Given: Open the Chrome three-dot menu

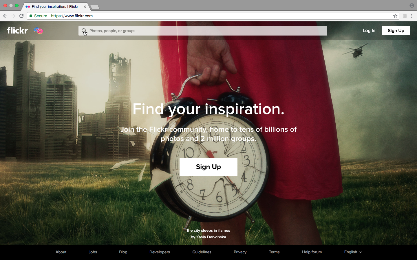Looking at the screenshot, I should [x=412, y=16].
